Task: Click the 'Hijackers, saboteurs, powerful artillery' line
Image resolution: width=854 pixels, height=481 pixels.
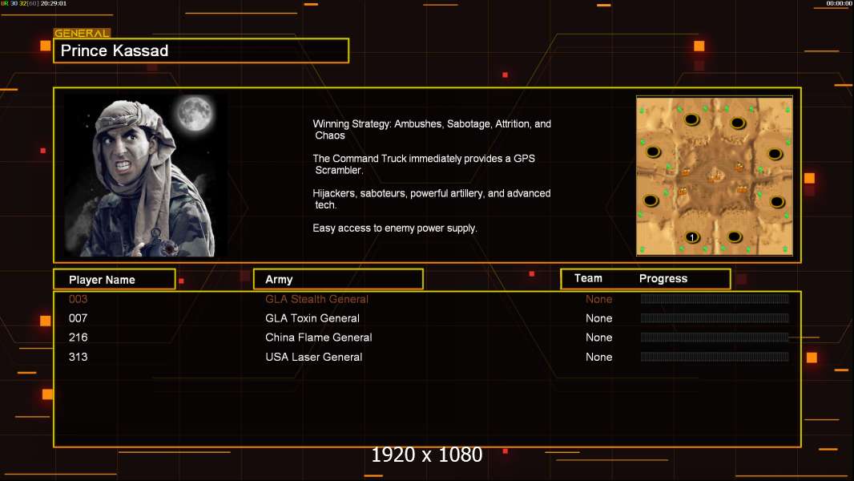Action: click(x=431, y=199)
